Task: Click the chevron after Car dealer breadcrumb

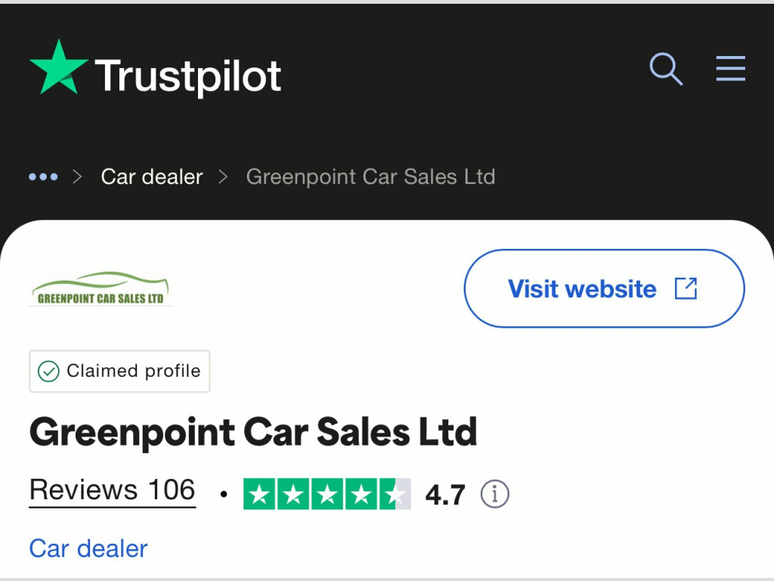Action: 223,177
